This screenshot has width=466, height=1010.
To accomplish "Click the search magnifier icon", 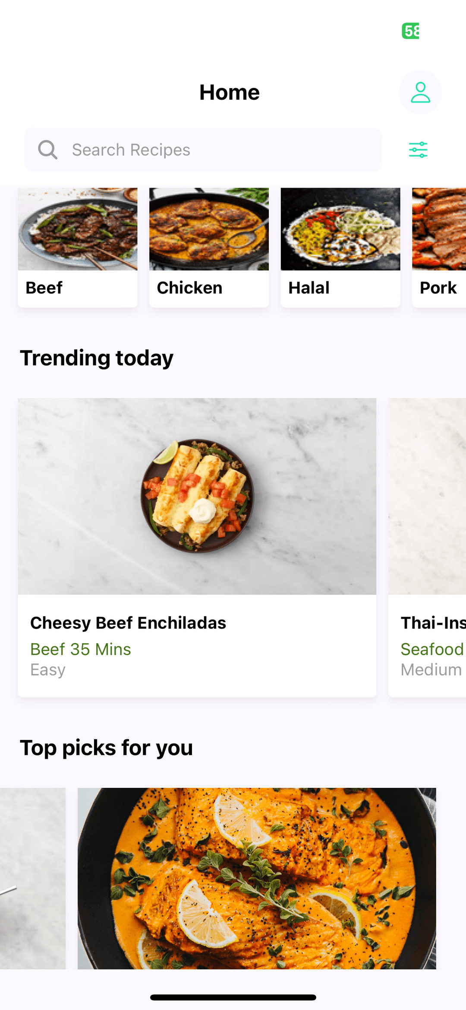I will (x=47, y=150).
